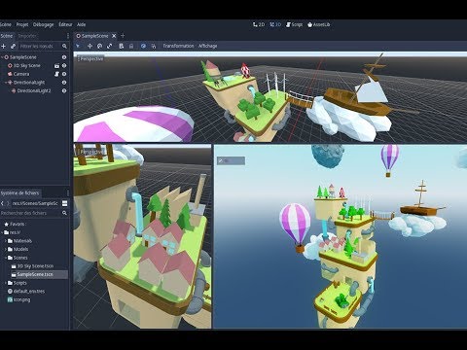Select the 3D Sky Scene node
This screenshot has height=350, width=467.
tap(27, 66)
